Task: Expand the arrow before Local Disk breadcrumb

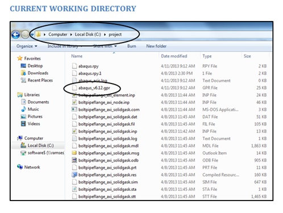Action: [71, 35]
